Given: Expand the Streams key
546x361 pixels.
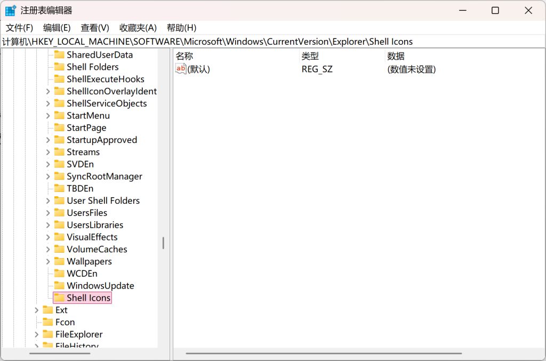Looking at the screenshot, I should tap(48, 153).
